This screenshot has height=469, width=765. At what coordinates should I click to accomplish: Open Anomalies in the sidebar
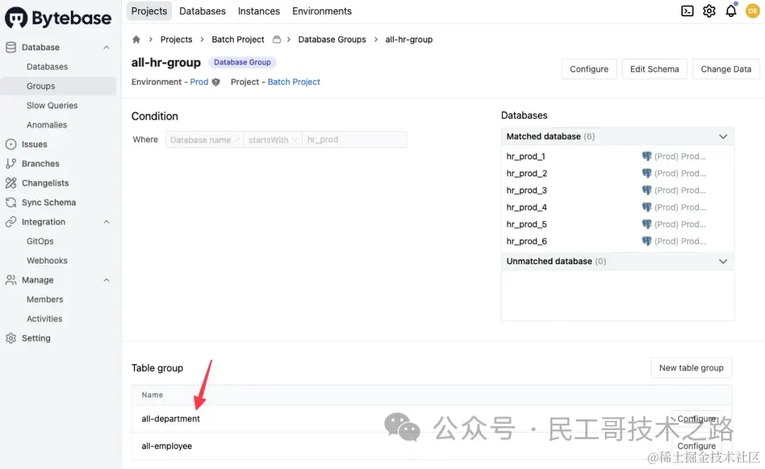(x=47, y=125)
